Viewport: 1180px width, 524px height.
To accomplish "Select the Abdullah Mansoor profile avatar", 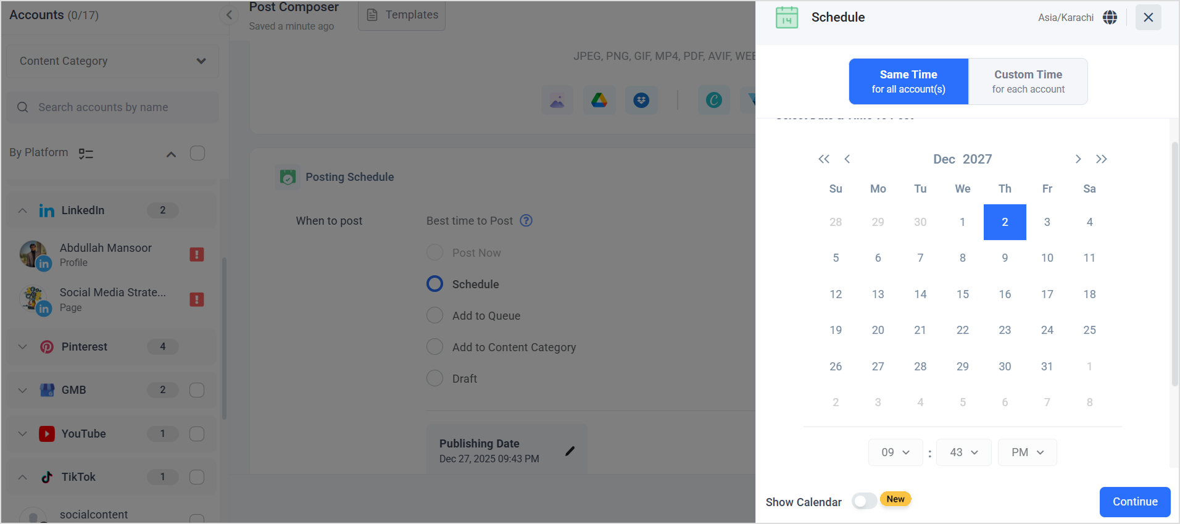I will click(34, 254).
